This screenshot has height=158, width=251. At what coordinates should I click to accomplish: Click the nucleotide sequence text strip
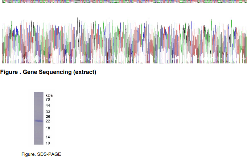(124, 2)
